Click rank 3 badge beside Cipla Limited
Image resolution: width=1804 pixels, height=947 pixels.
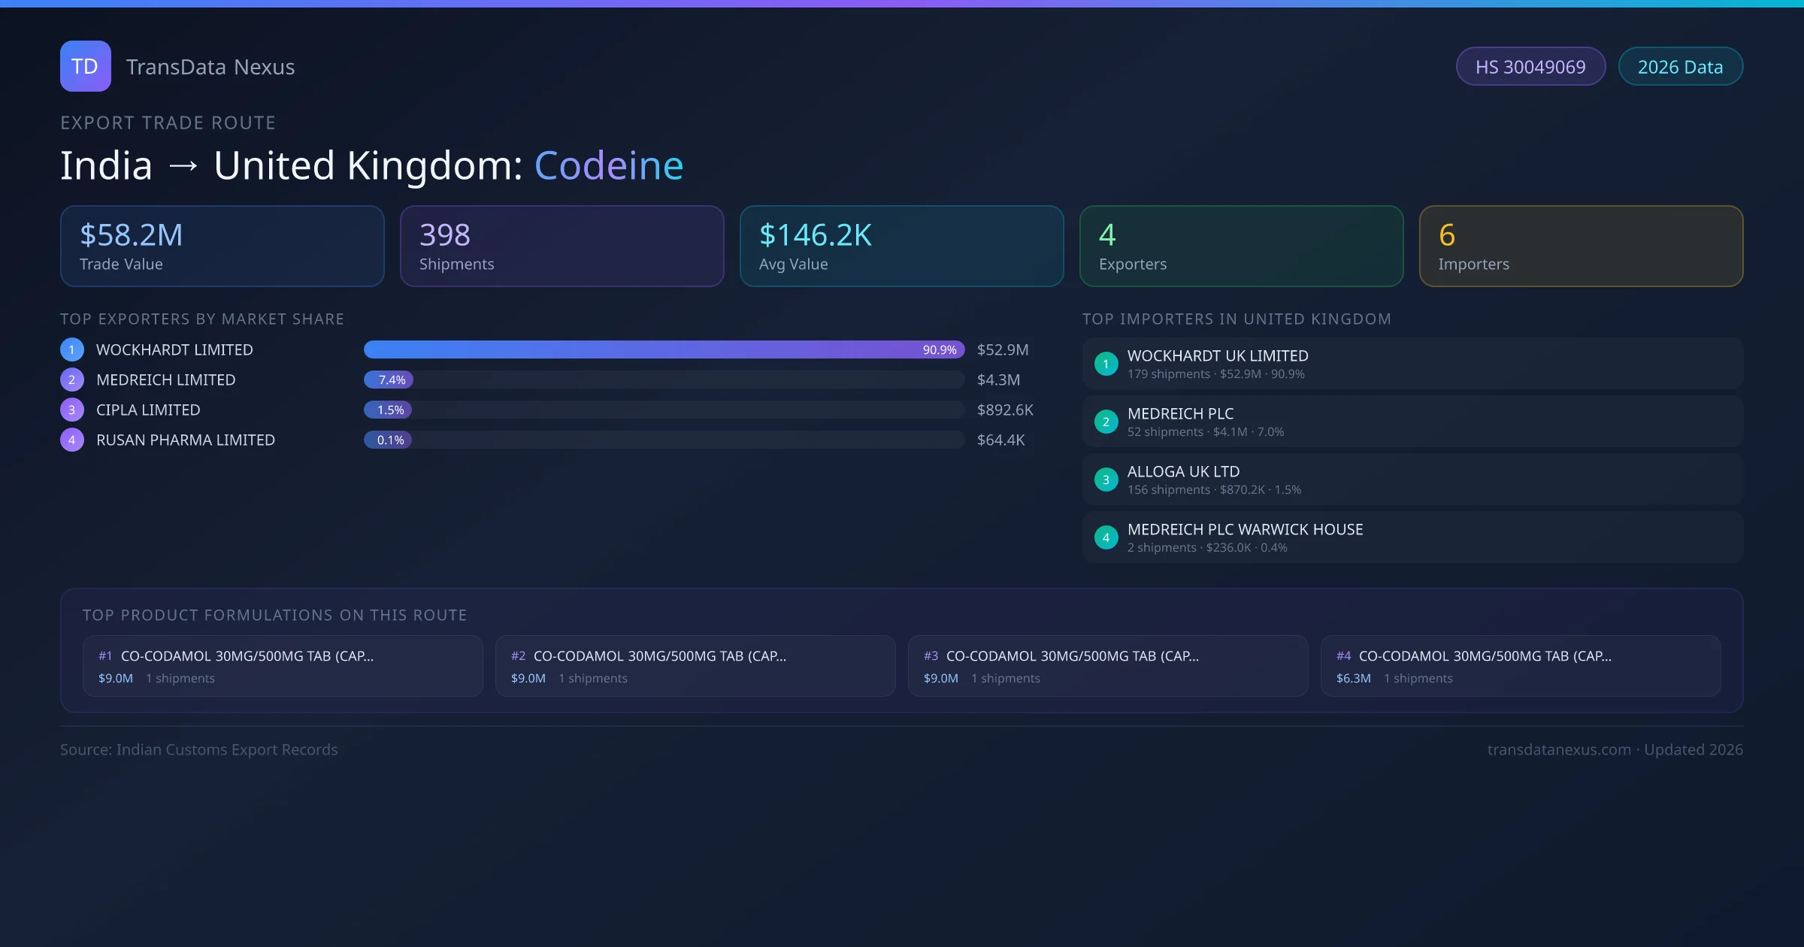pyautogui.click(x=72, y=410)
